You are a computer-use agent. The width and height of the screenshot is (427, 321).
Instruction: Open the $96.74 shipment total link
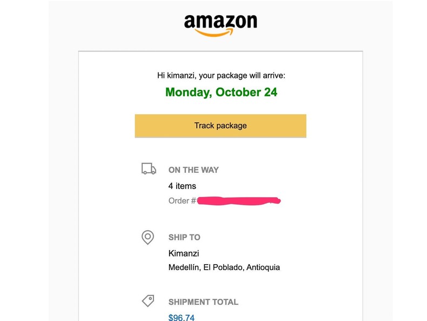(182, 317)
